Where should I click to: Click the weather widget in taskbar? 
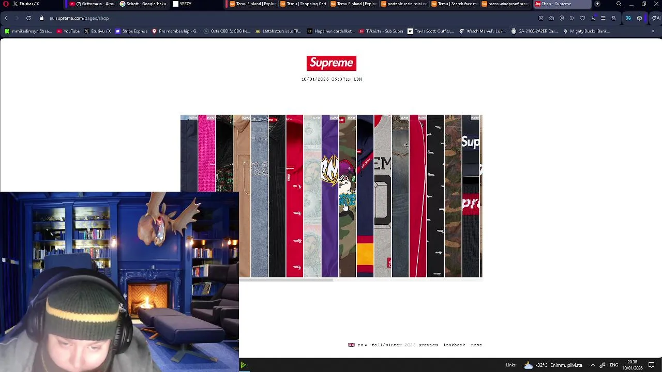pyautogui.click(x=553, y=365)
